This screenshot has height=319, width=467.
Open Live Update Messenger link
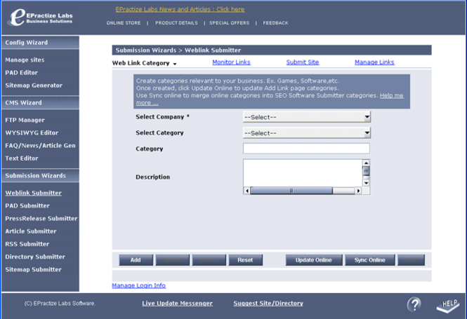click(x=177, y=304)
